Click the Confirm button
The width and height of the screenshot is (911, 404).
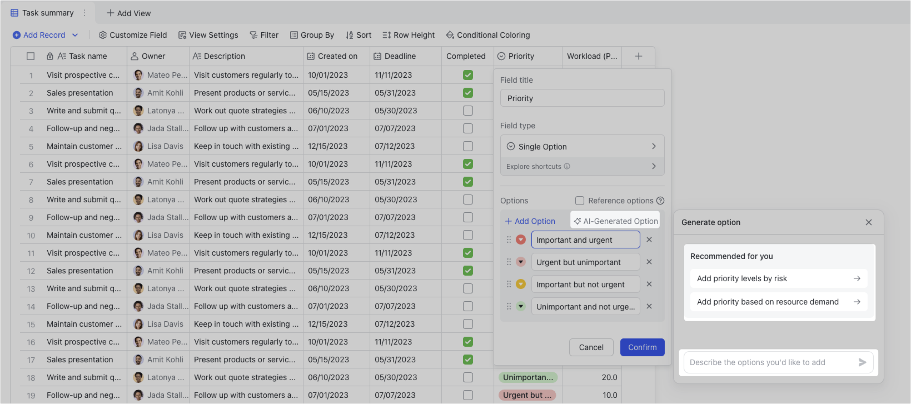643,347
